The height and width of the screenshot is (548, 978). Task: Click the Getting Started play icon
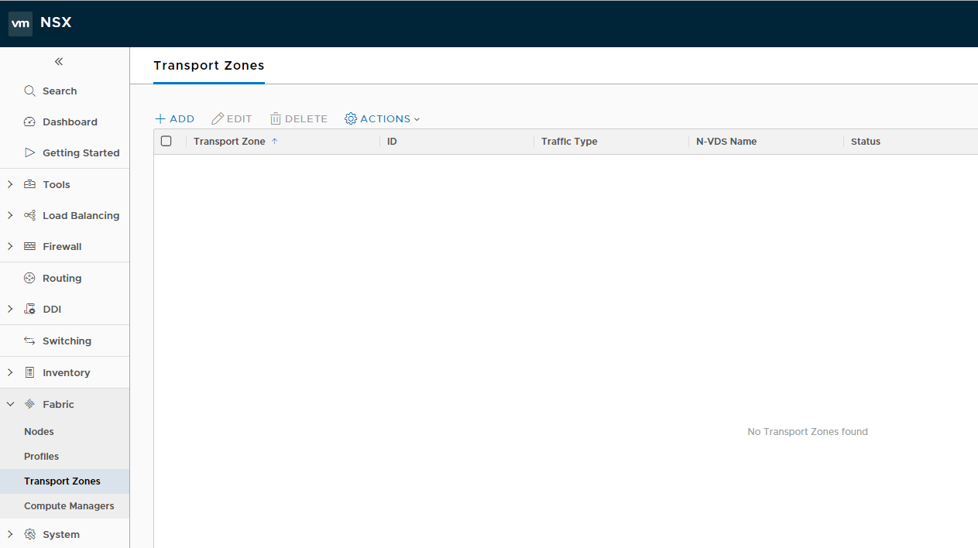click(29, 152)
